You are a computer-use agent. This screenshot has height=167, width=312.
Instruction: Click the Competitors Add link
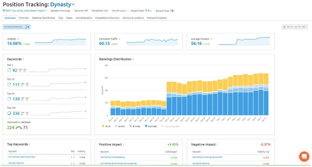106,11
